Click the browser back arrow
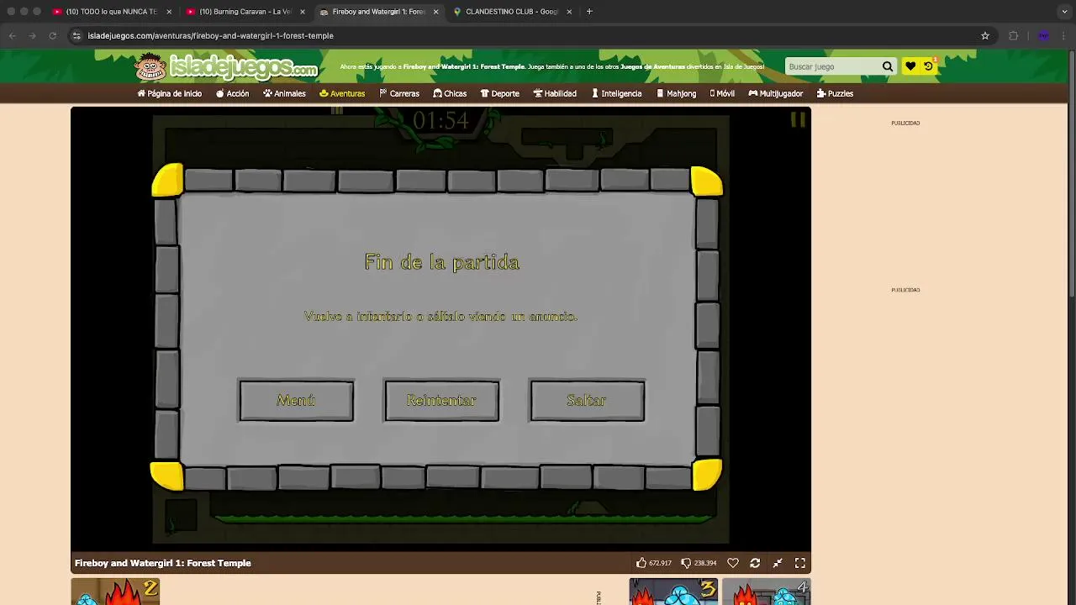 point(12,35)
